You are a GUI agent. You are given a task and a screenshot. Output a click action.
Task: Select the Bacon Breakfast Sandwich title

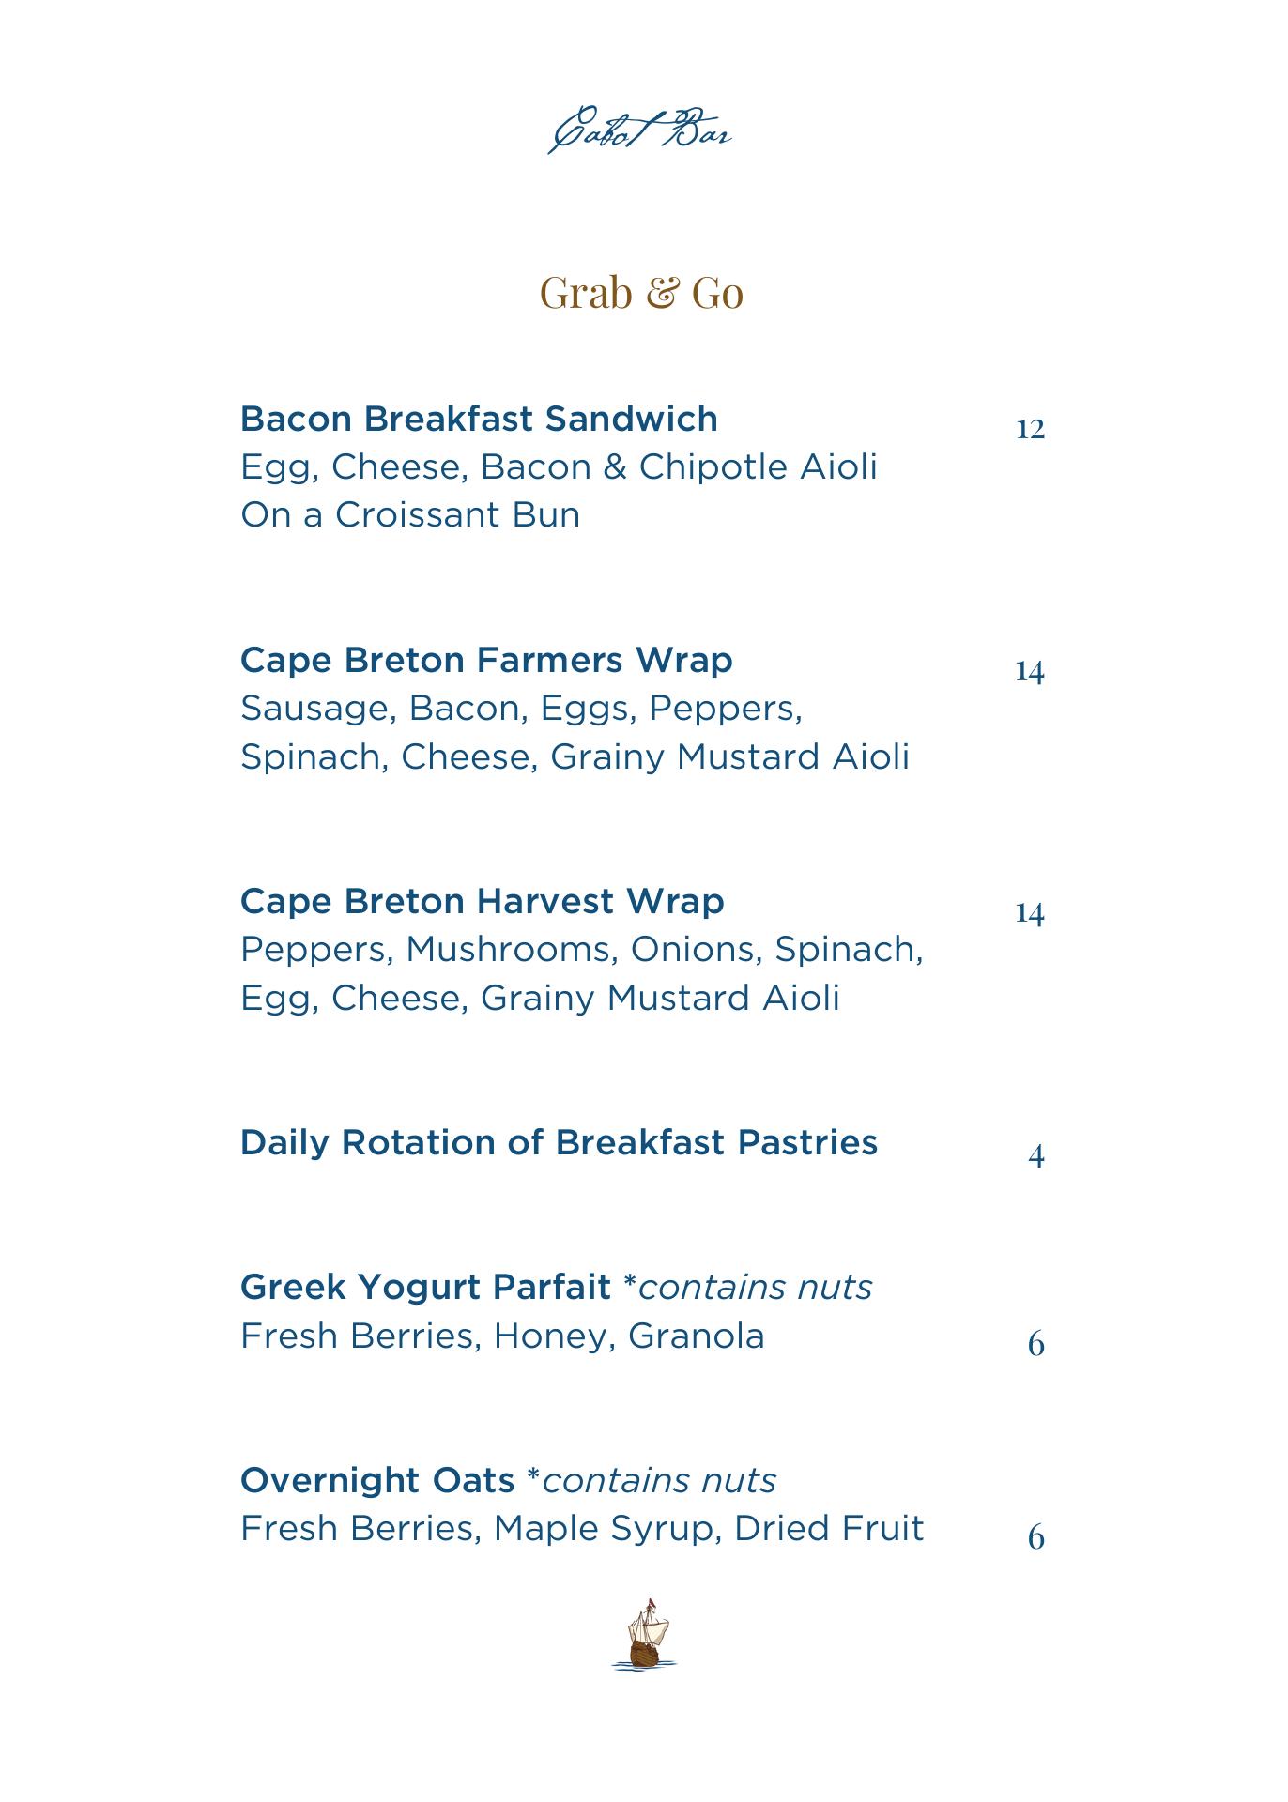point(479,419)
